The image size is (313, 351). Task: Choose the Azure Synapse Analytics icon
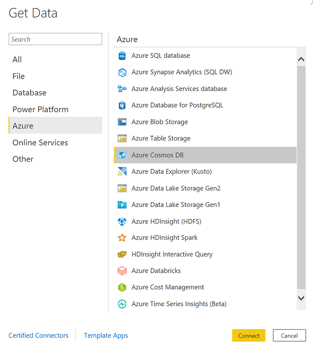(x=122, y=73)
